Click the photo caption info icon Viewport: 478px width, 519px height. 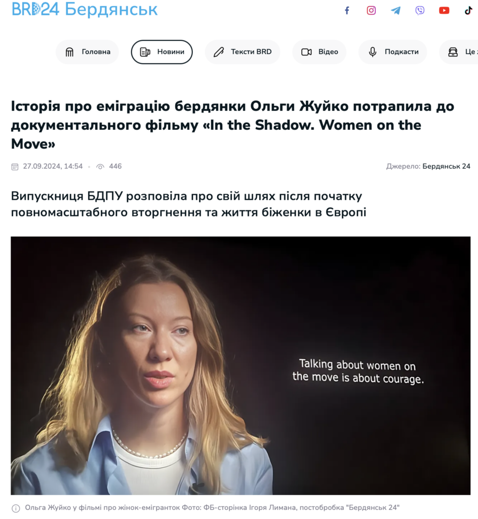point(16,508)
